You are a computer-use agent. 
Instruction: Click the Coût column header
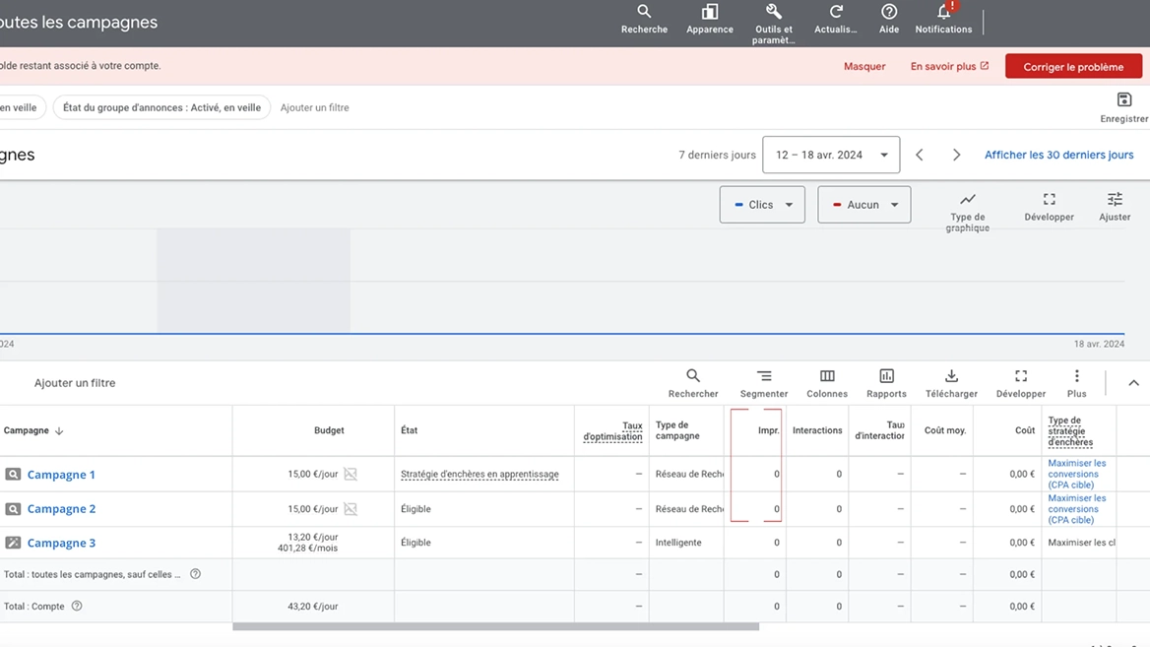click(1025, 430)
